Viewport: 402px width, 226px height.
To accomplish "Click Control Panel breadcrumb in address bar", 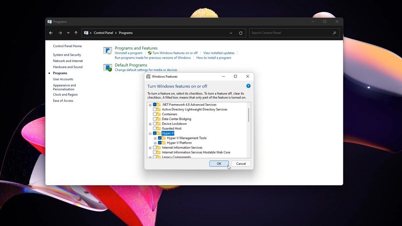I will point(103,33).
